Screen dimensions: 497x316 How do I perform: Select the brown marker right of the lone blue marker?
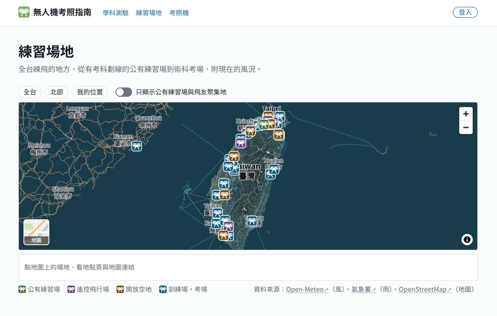pyautogui.click(x=224, y=194)
